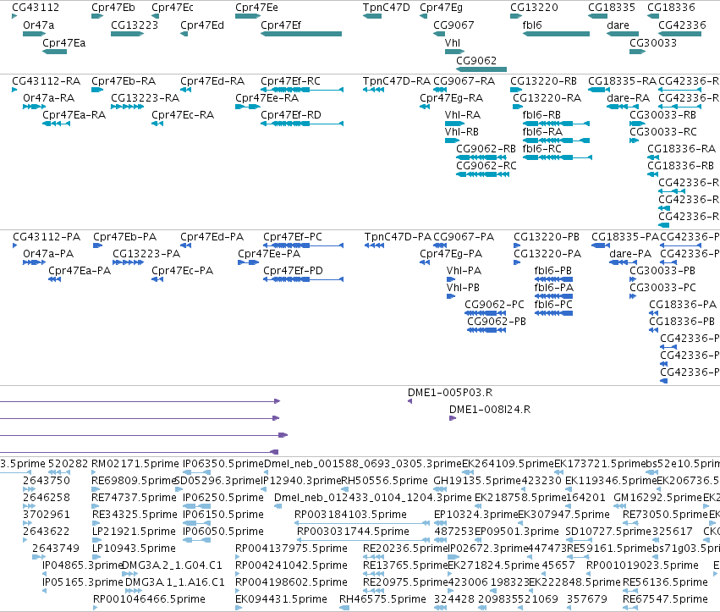Select the LP10943.5prime EST
This screenshot has height=612, width=720.
point(96,557)
